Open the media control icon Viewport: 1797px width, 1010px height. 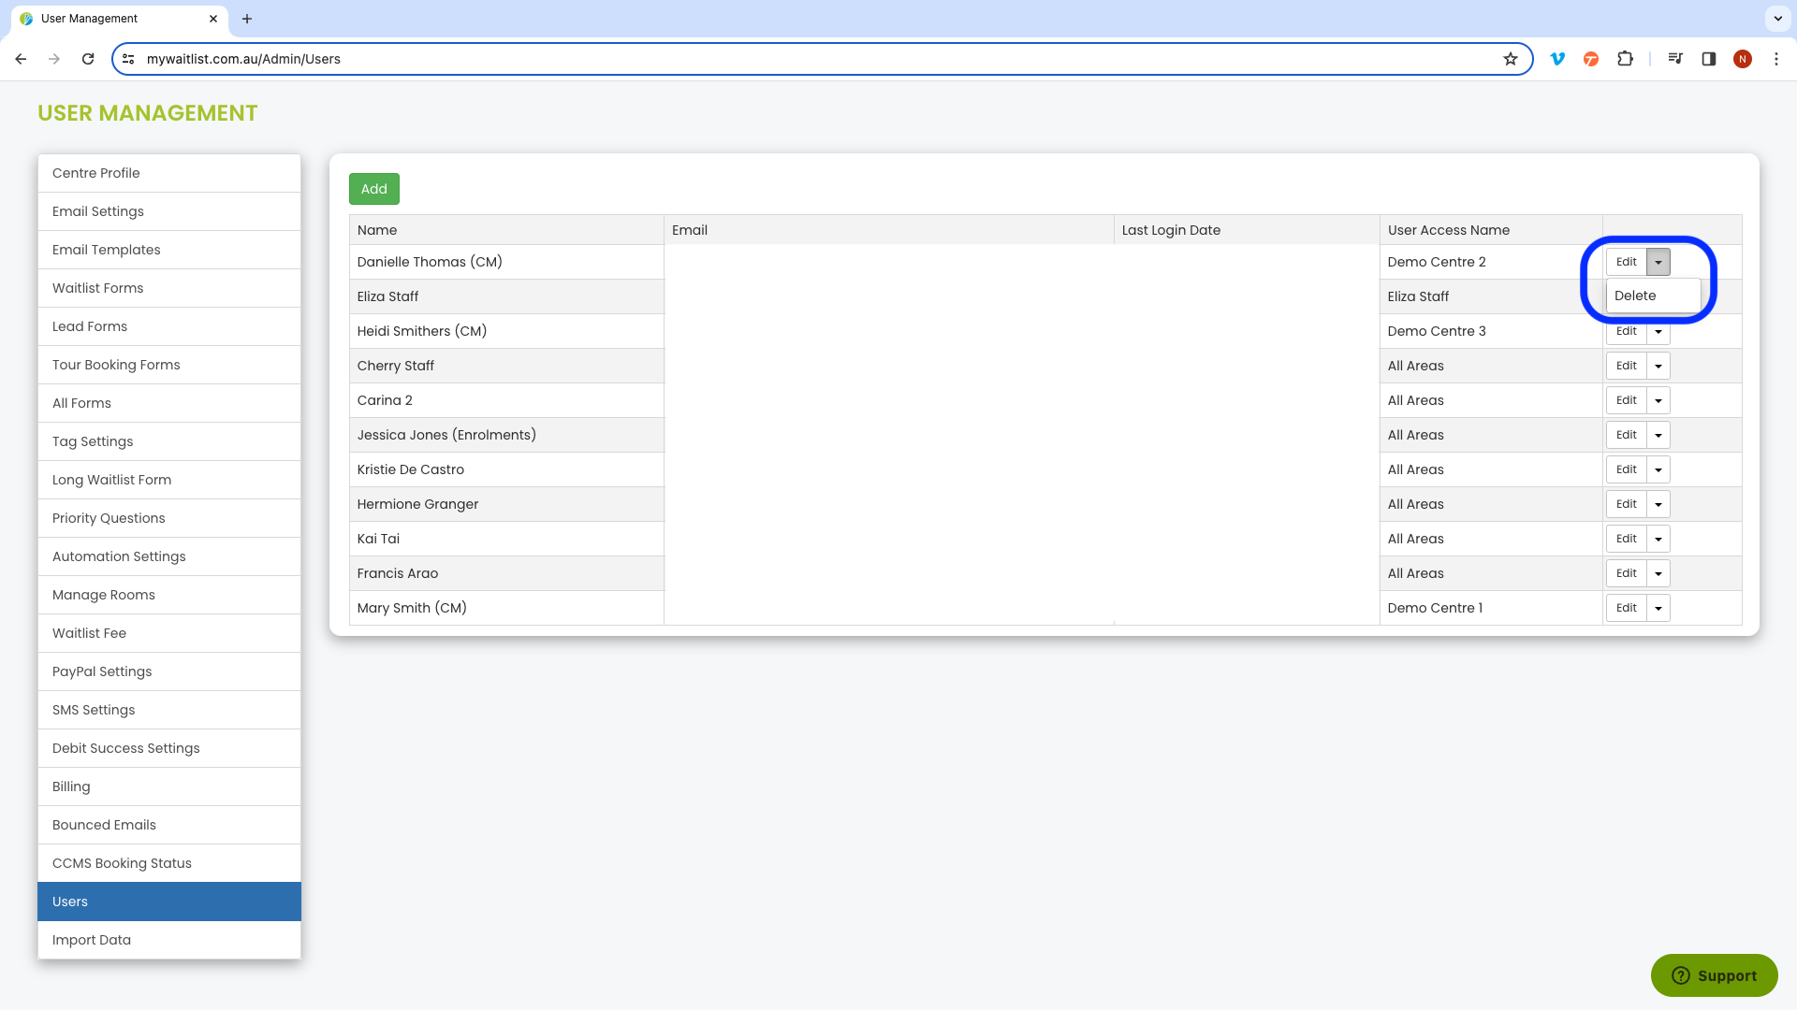pyautogui.click(x=1675, y=59)
